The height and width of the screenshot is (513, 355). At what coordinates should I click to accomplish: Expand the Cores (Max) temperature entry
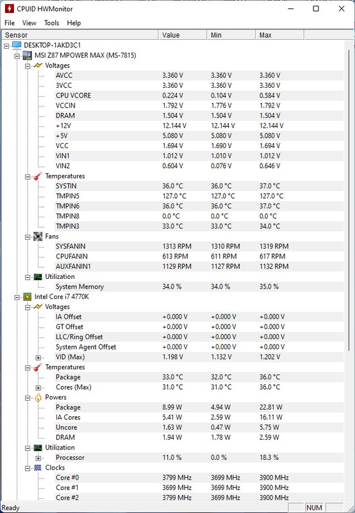[x=38, y=388]
